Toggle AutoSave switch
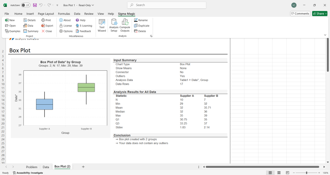The image size is (330, 175). pos(26,5)
